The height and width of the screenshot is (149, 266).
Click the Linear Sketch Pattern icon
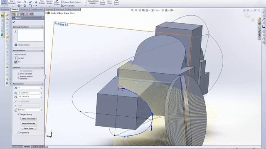[62, 2]
